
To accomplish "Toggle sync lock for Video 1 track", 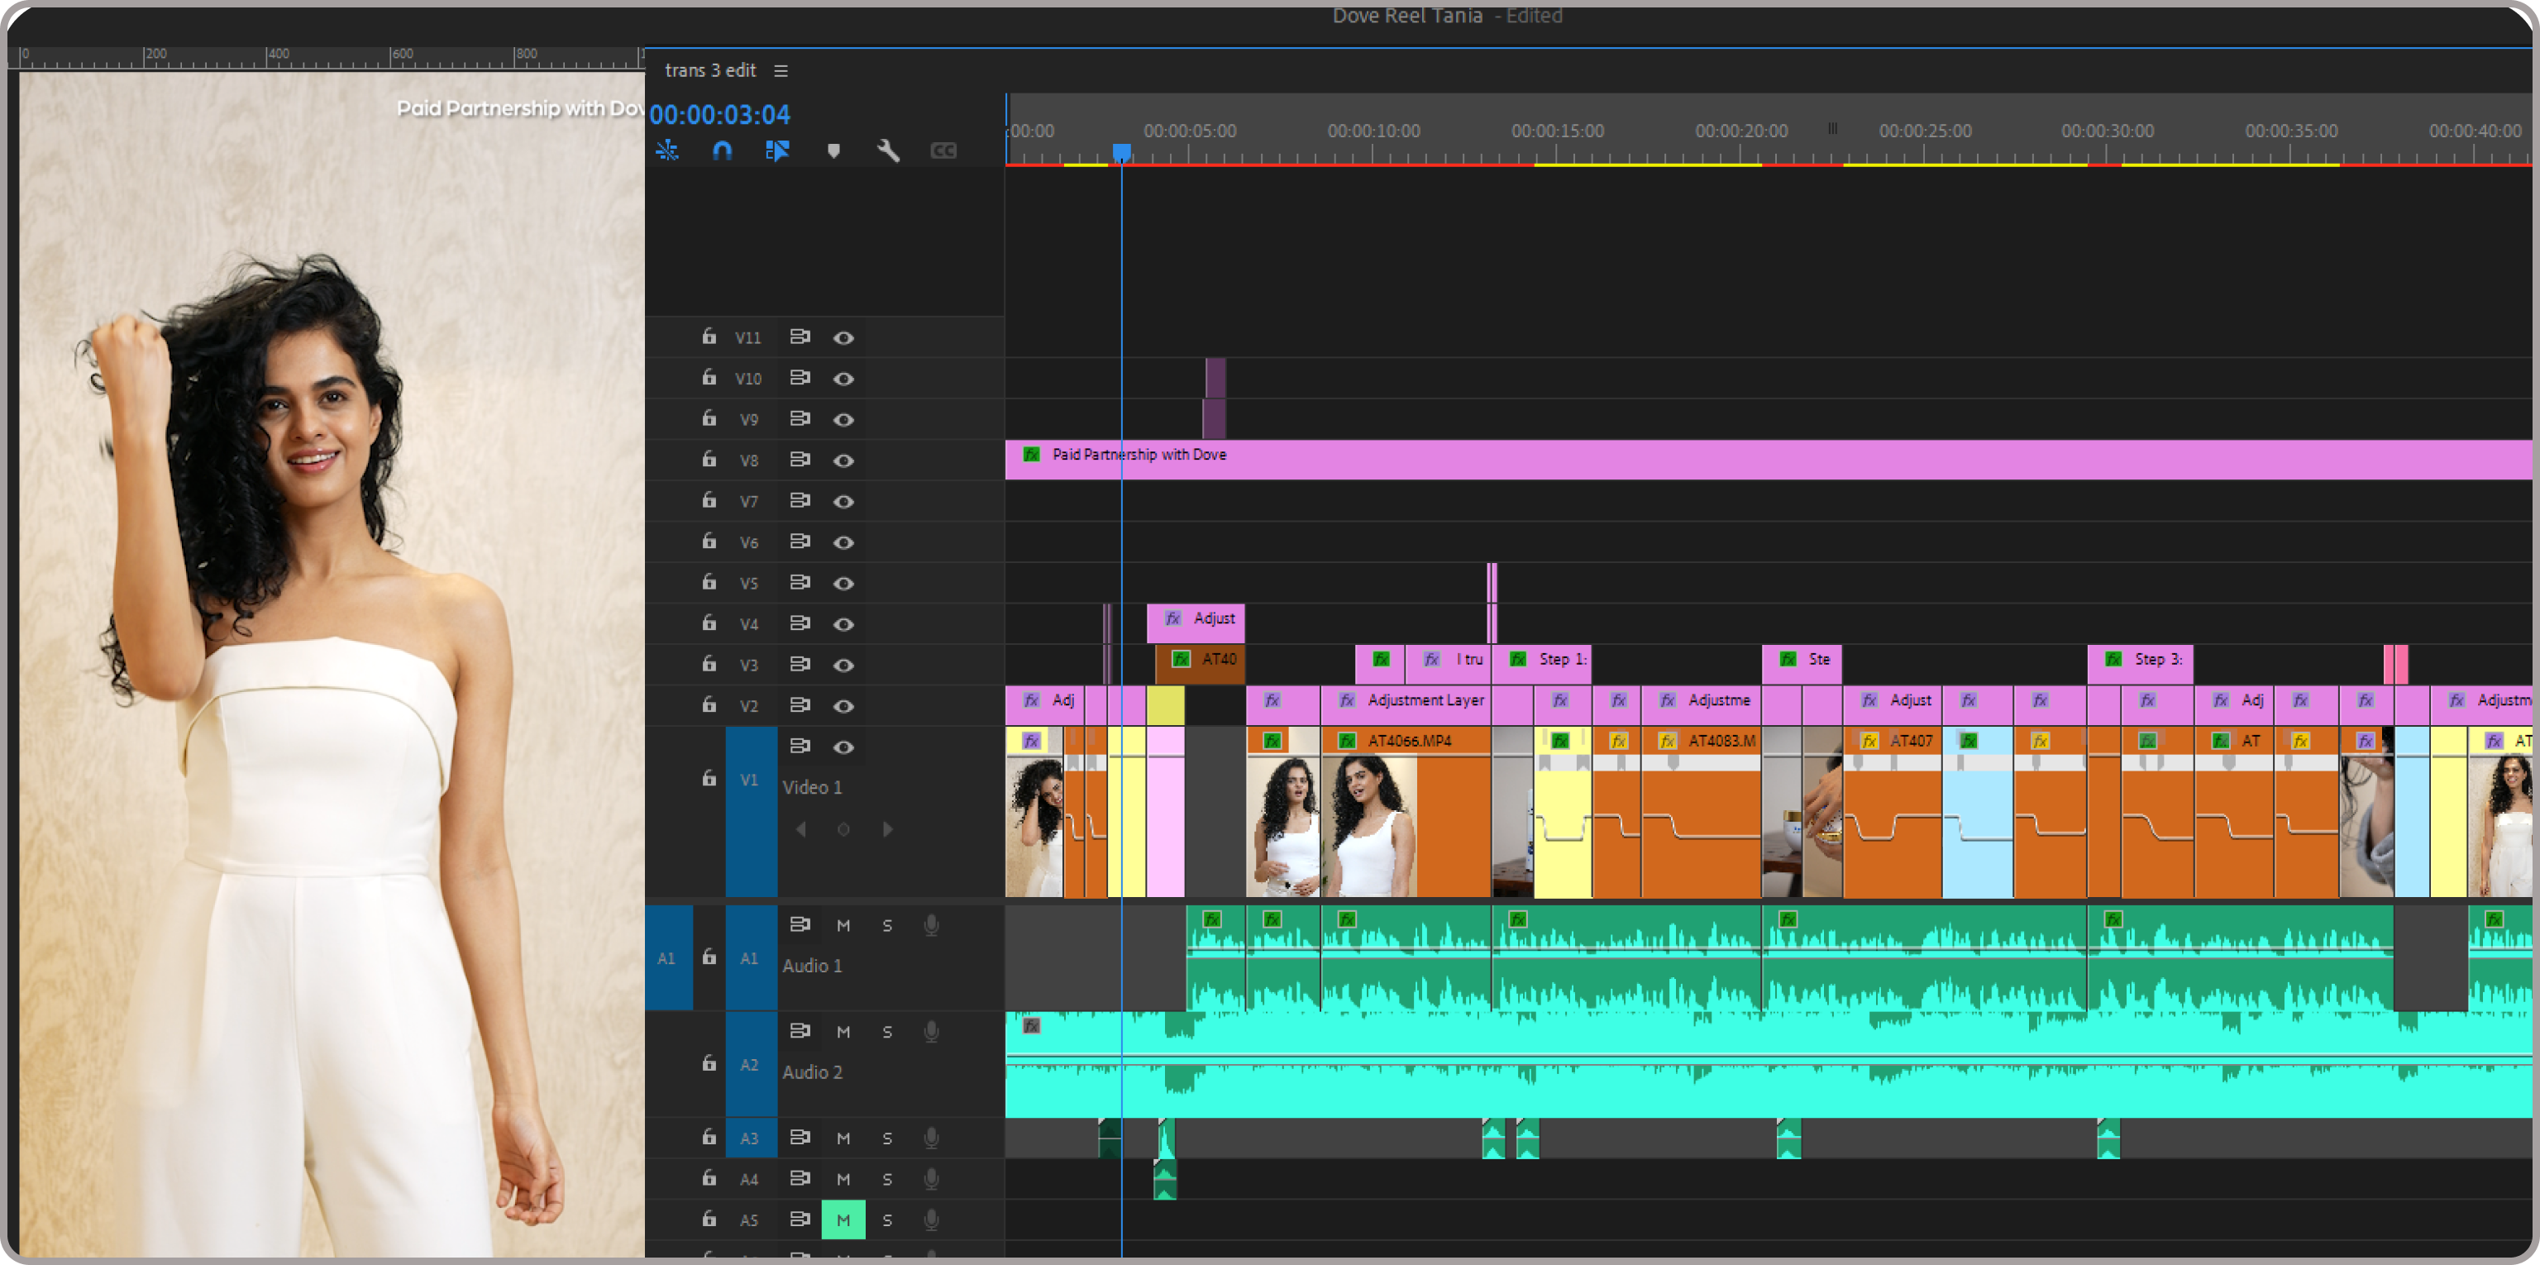I will click(800, 746).
